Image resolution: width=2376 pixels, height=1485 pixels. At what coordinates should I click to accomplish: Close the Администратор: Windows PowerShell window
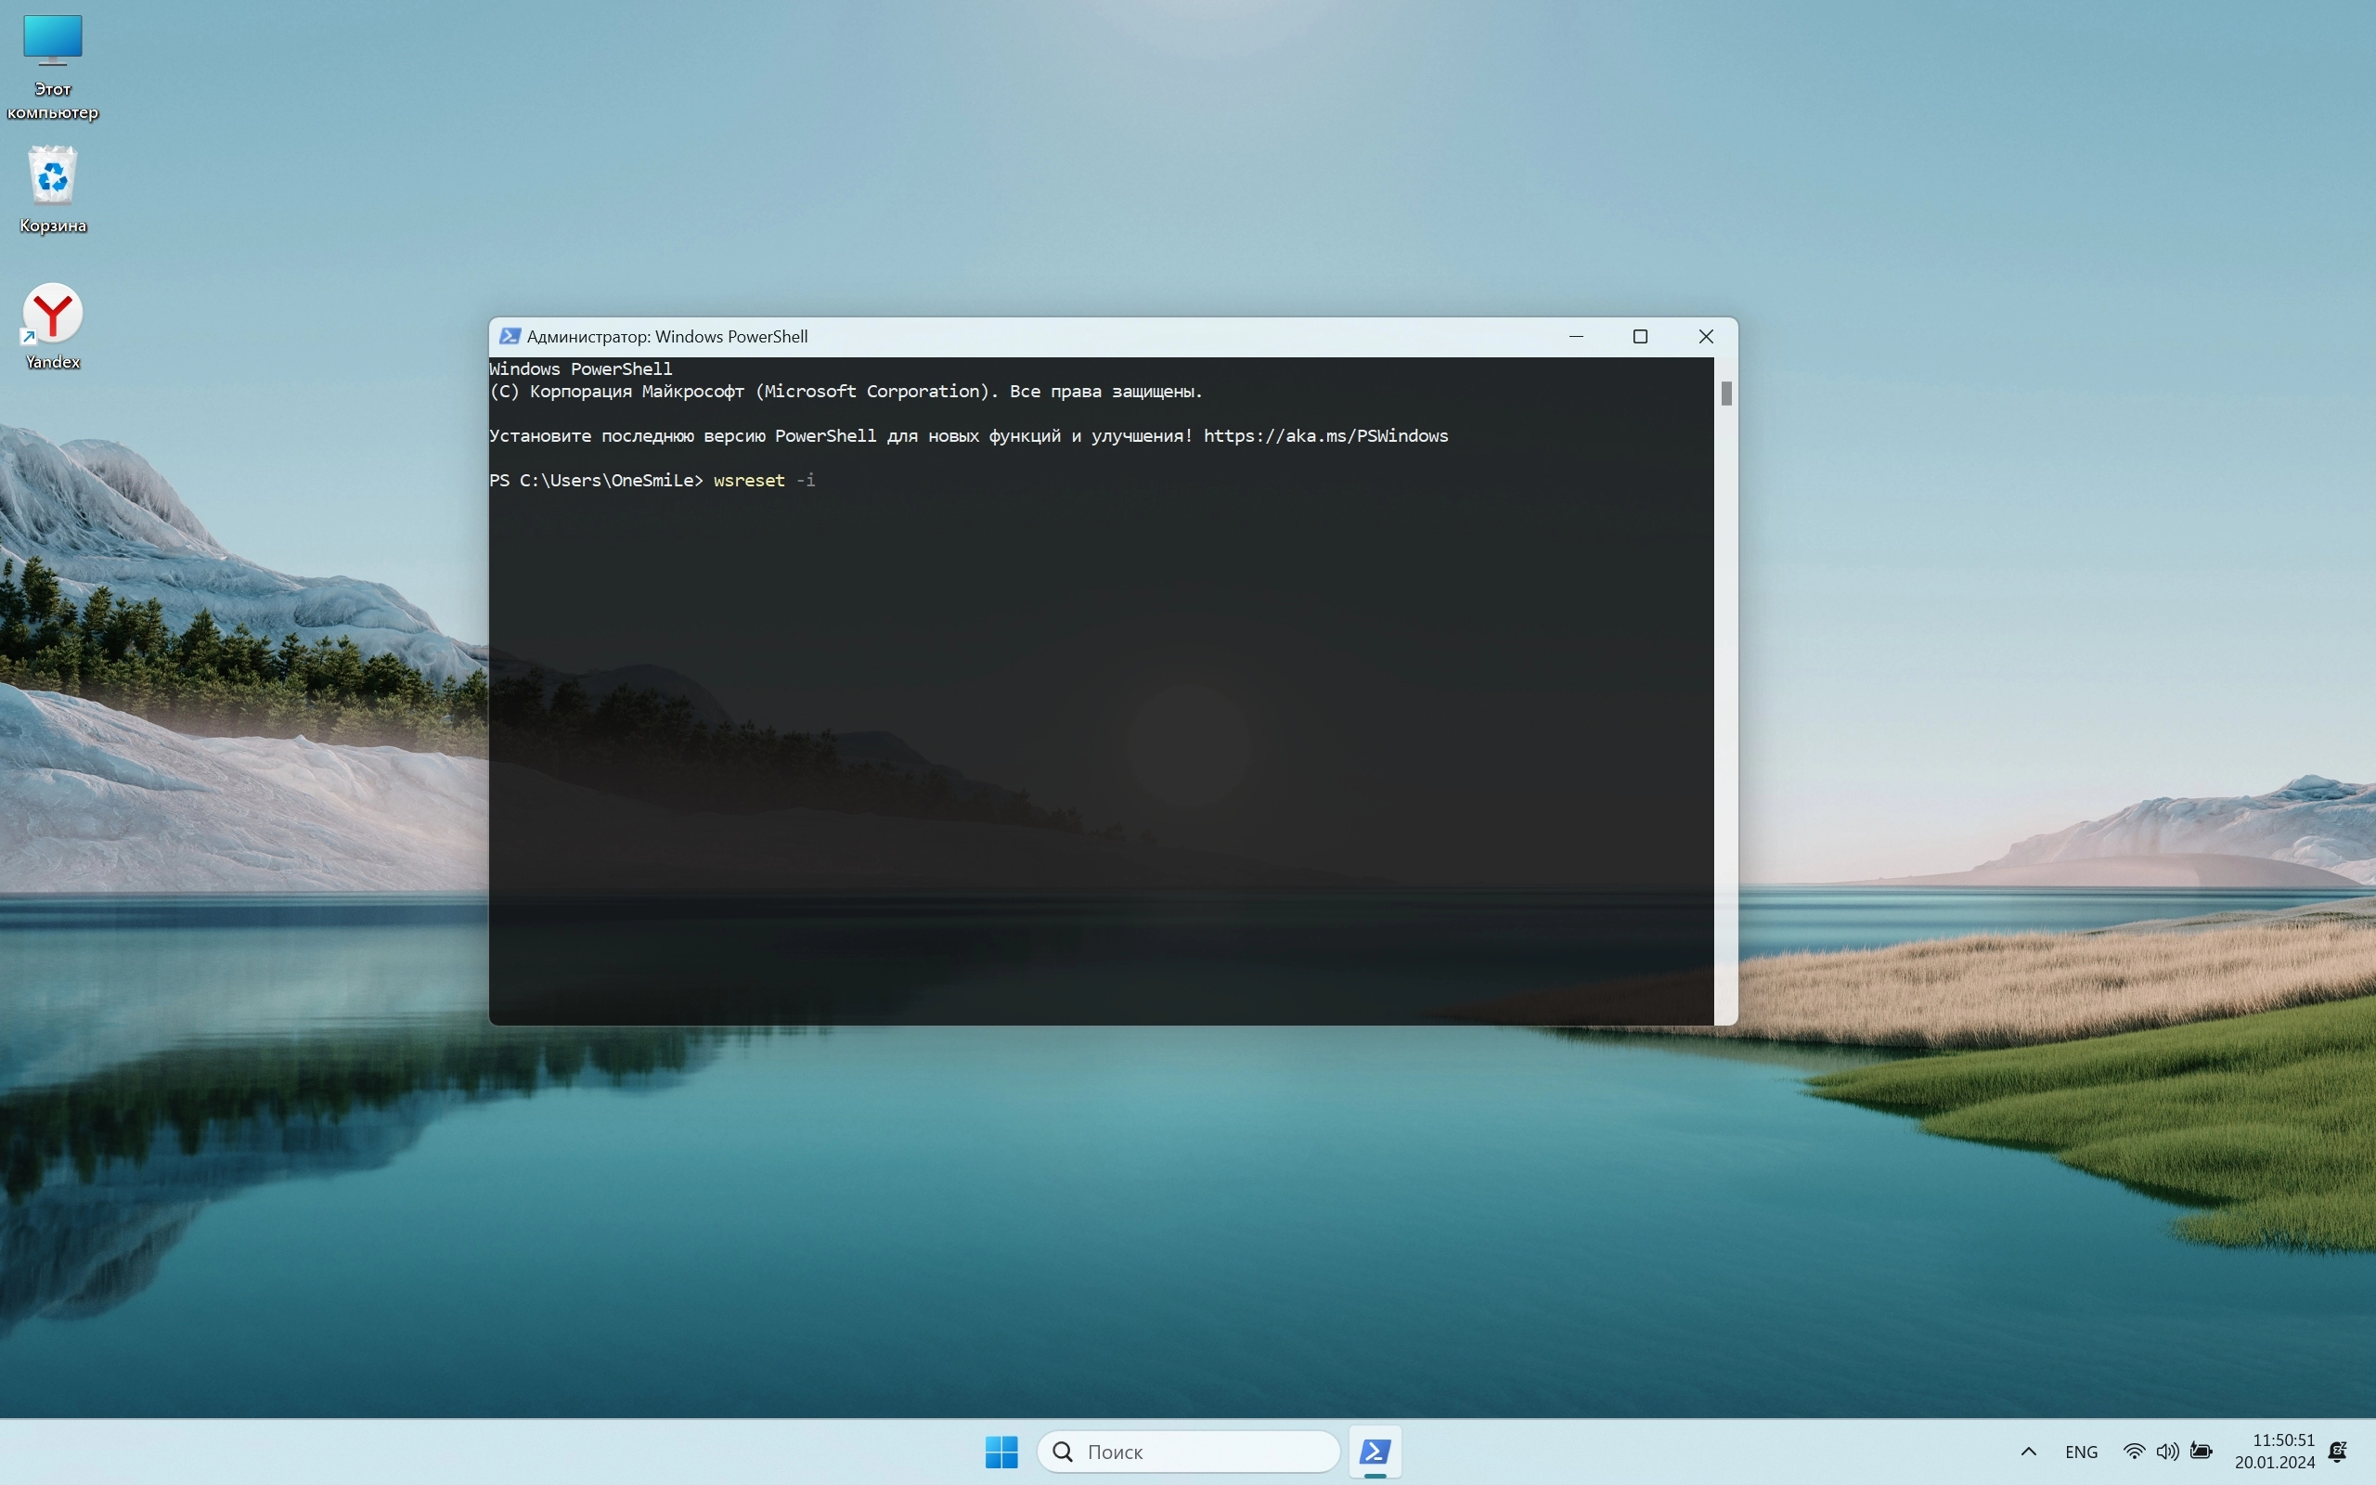click(1705, 337)
